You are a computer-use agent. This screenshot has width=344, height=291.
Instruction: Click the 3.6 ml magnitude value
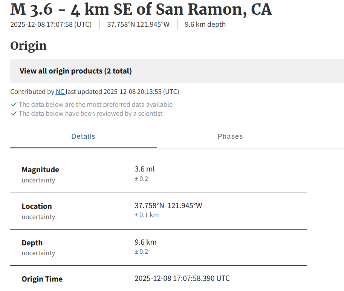(145, 169)
